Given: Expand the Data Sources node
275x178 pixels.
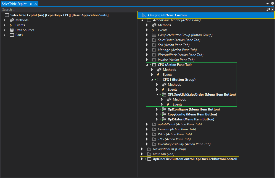Looking at the screenshot, I should point(5,30).
